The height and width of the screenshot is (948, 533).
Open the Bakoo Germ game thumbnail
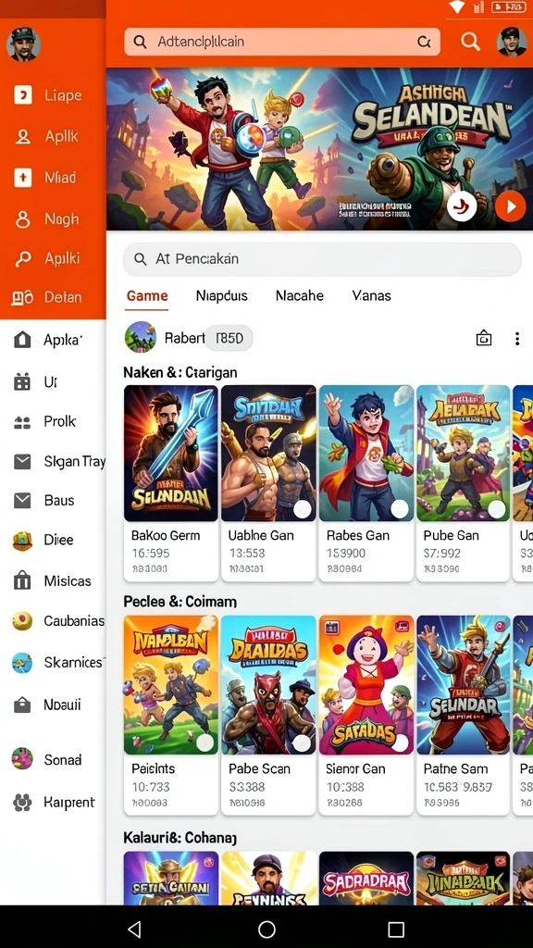[x=171, y=454]
